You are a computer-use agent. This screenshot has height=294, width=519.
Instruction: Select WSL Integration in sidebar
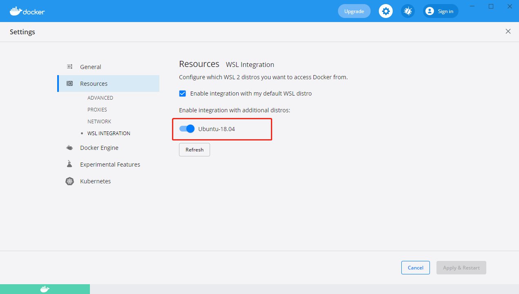pos(109,134)
